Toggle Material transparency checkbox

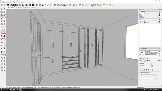click(140, 73)
